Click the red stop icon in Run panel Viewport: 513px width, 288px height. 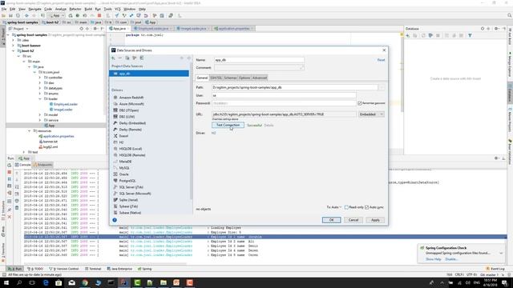point(10,172)
